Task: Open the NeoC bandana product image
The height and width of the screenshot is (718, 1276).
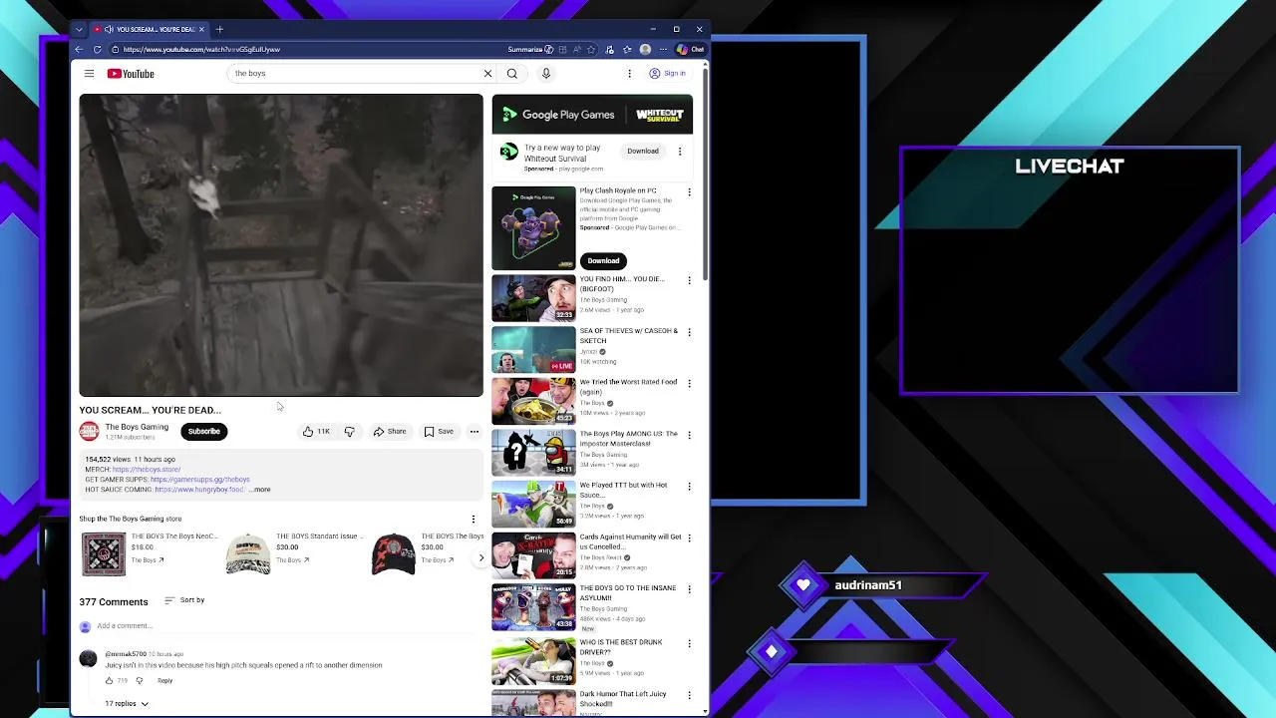Action: (103, 554)
